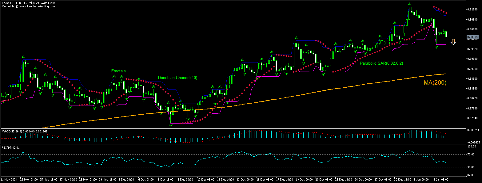Image resolution: width=482 pixels, height=183 pixels.
Task: Click the Fractals text label
Action: [118, 71]
